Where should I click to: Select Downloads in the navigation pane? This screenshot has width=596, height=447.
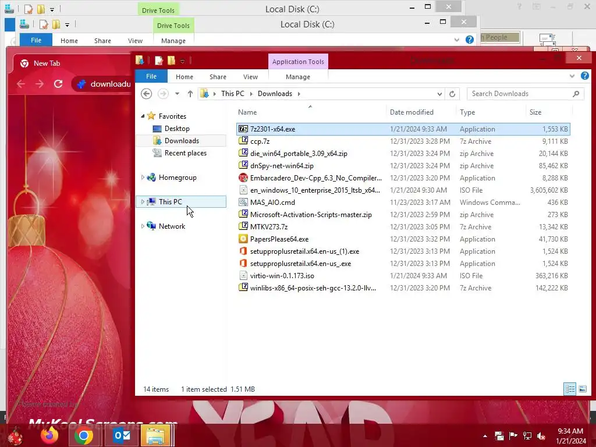(182, 141)
